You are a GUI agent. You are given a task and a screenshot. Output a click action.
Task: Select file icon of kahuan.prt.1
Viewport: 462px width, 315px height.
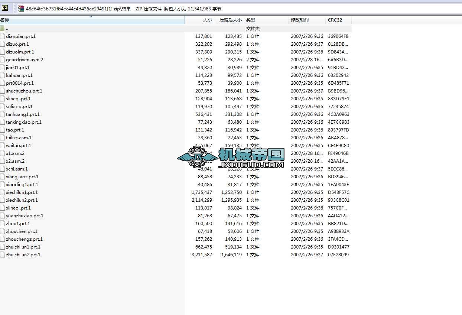3,75
